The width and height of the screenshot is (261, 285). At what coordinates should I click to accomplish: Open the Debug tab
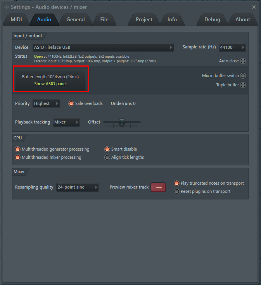pyautogui.click(x=212, y=20)
